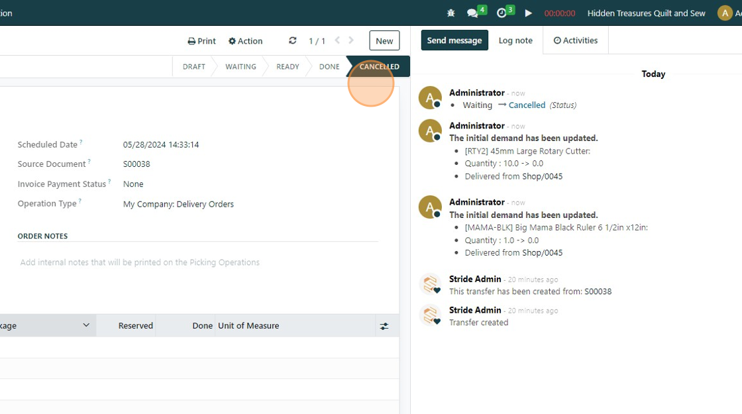
Task: Open the Administrator user avatar menu
Action: tap(725, 13)
